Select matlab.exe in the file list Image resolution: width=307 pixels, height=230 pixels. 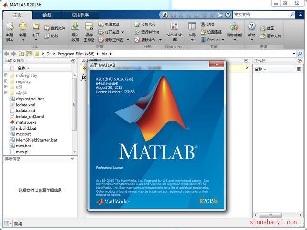pyautogui.click(x=26, y=122)
